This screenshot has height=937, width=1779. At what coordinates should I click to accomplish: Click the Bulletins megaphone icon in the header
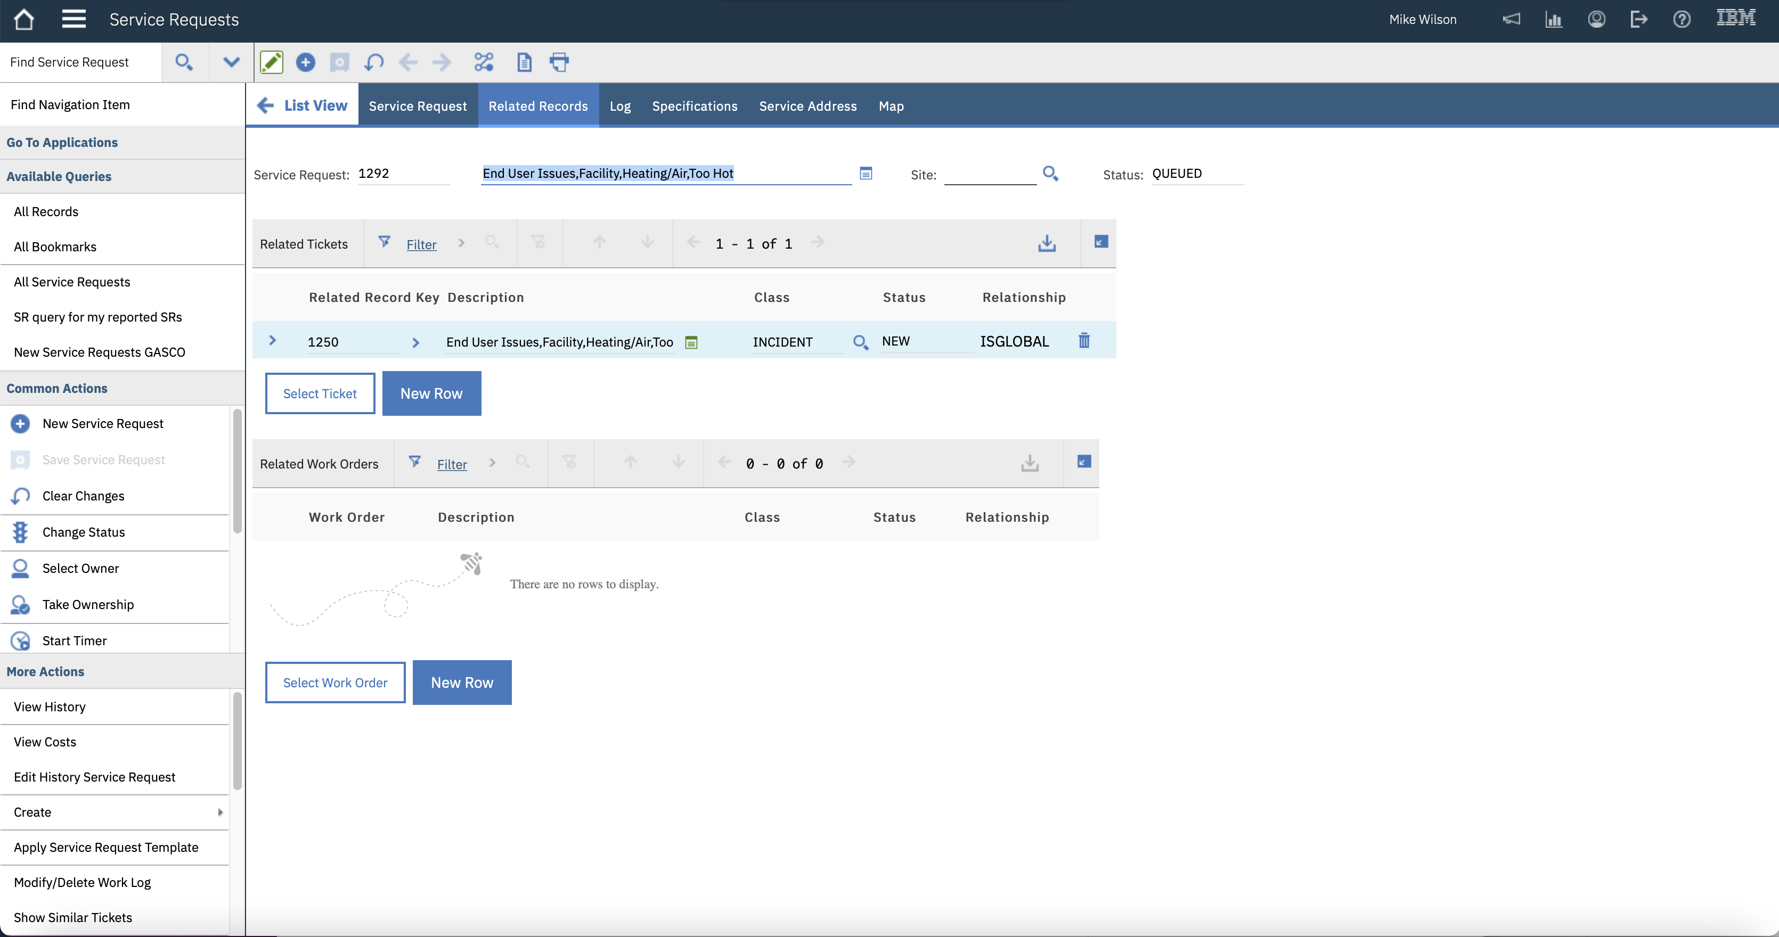tap(1511, 19)
